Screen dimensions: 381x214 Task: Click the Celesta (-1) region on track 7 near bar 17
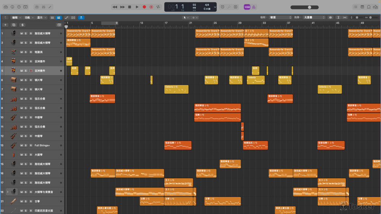coord(176,89)
